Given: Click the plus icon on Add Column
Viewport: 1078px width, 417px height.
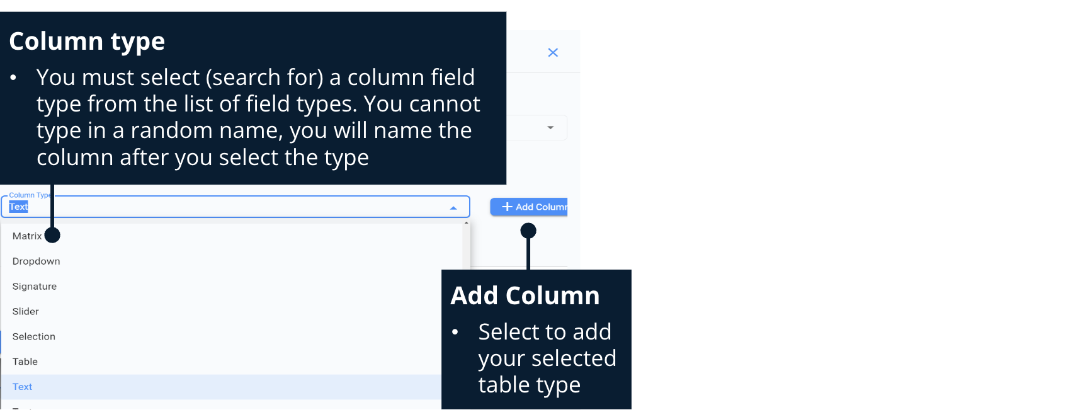Looking at the screenshot, I should tap(507, 207).
